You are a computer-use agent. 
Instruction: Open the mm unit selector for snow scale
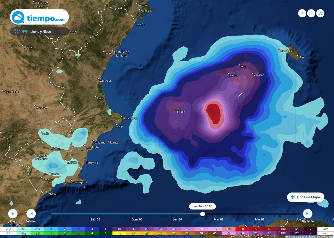click(x=325, y=233)
